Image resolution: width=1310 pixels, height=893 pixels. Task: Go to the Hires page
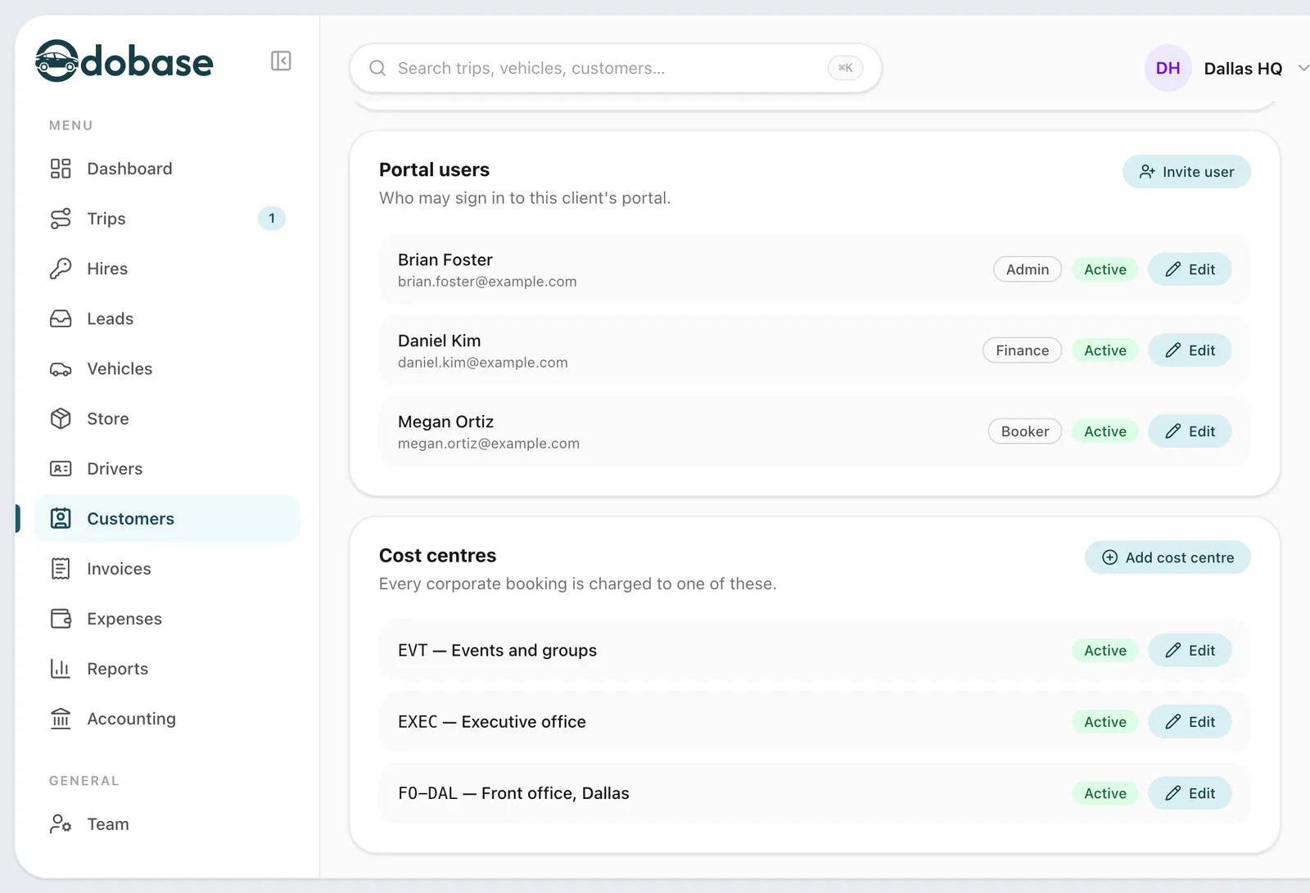click(168, 268)
